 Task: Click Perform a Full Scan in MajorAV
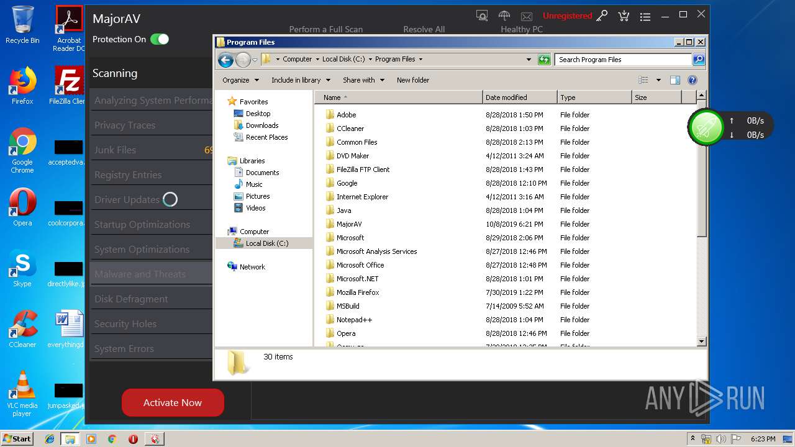[x=325, y=29]
